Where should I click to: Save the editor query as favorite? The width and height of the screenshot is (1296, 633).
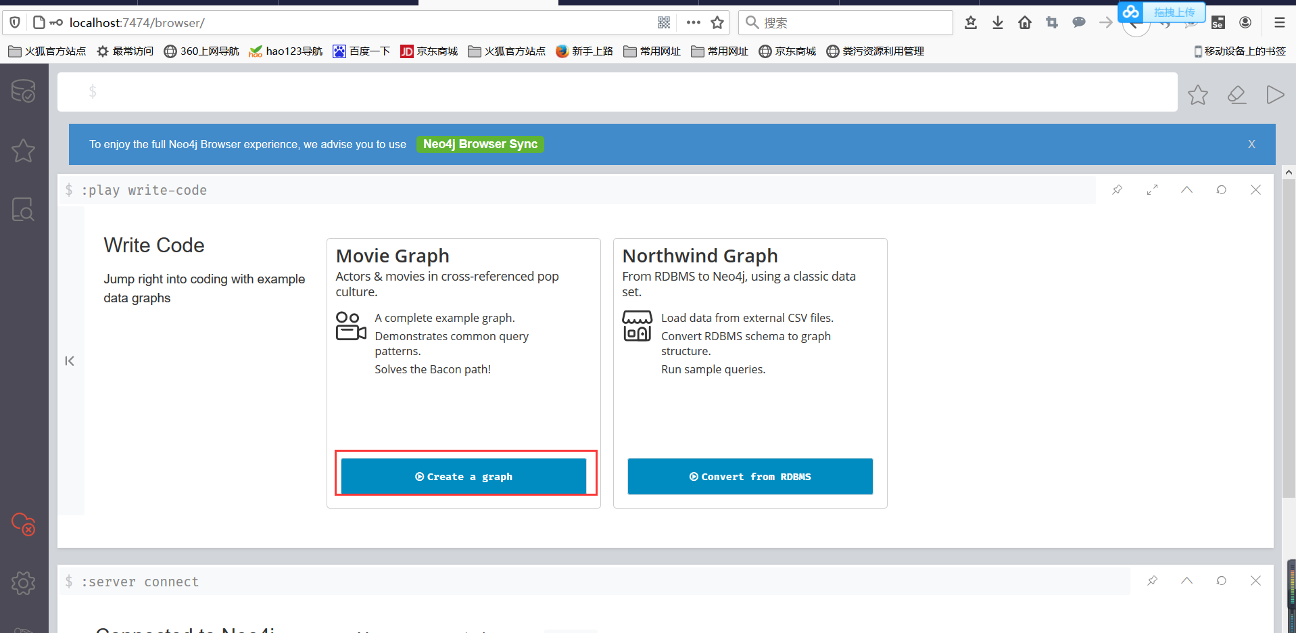tap(1198, 95)
